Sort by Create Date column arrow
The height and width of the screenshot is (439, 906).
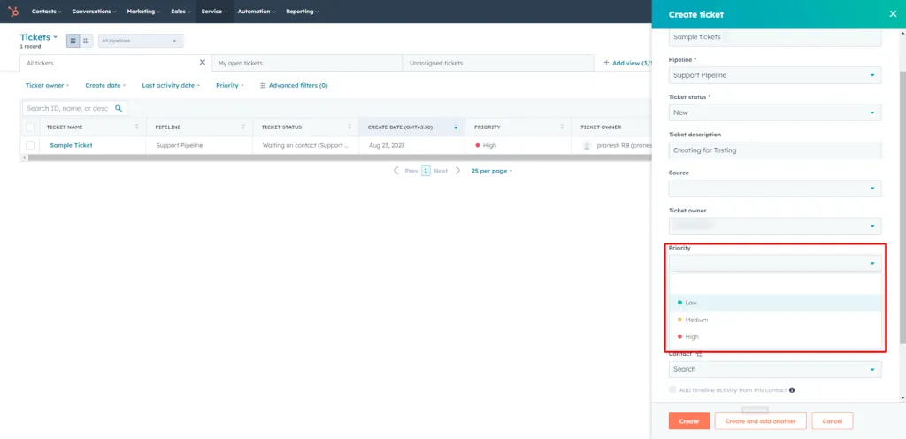pyautogui.click(x=456, y=127)
